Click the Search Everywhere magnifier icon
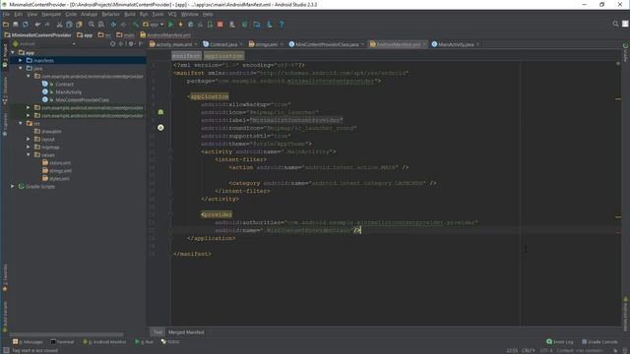The image size is (630, 354). [615, 24]
